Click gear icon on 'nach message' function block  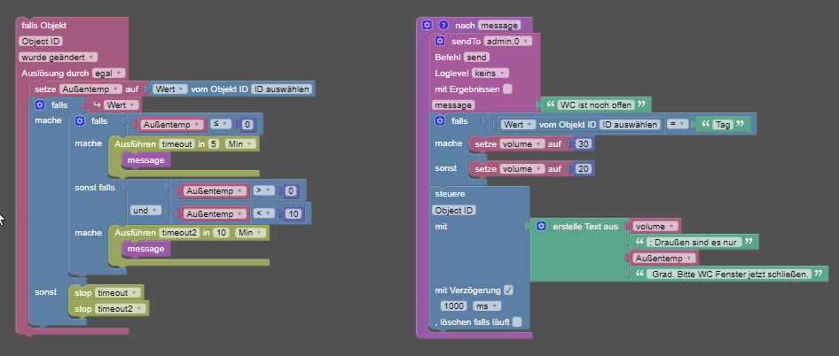(x=427, y=25)
